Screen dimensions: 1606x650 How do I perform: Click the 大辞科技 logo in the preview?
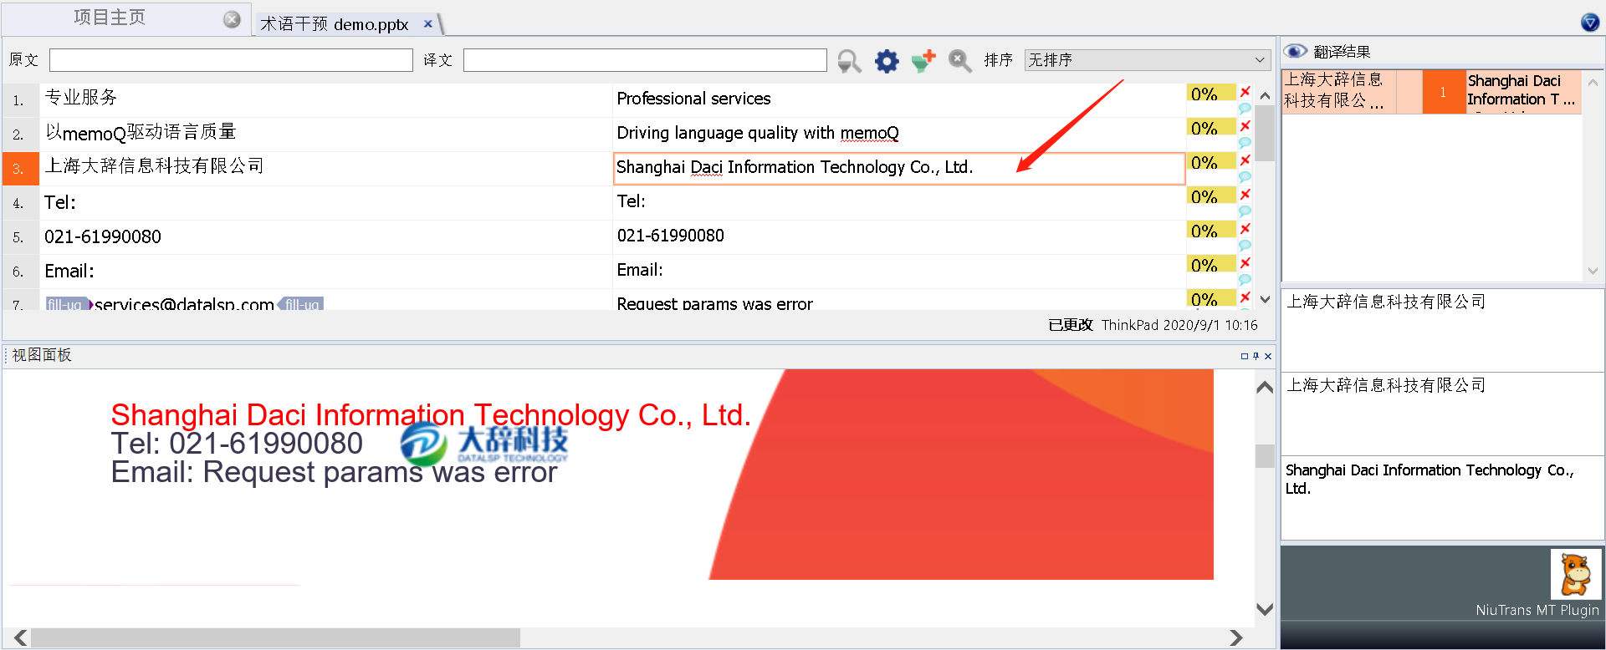tap(484, 443)
